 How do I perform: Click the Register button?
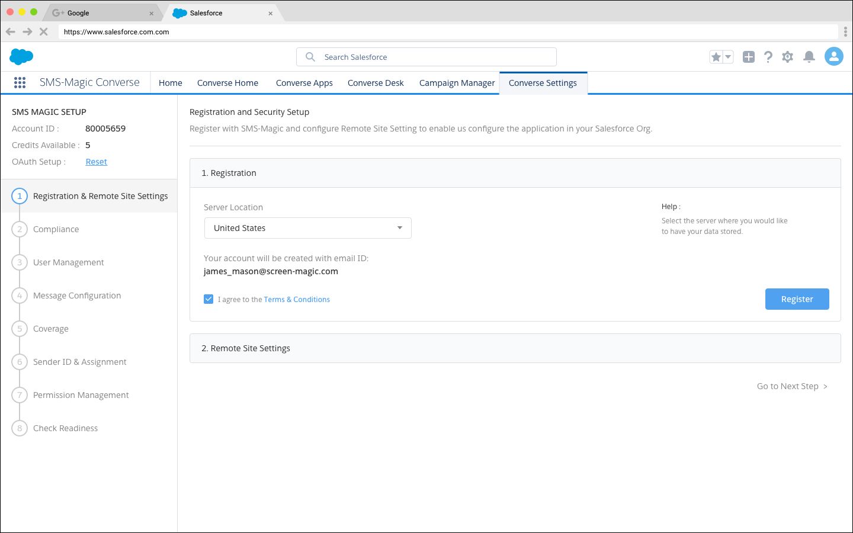pos(797,299)
